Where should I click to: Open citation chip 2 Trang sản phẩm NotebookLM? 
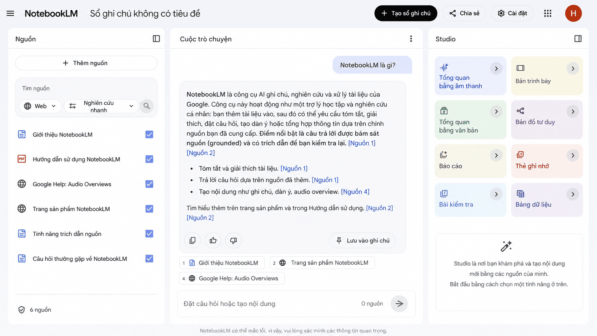pyautogui.click(x=322, y=263)
